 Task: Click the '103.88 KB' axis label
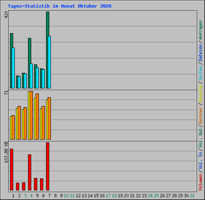tap(6, 152)
